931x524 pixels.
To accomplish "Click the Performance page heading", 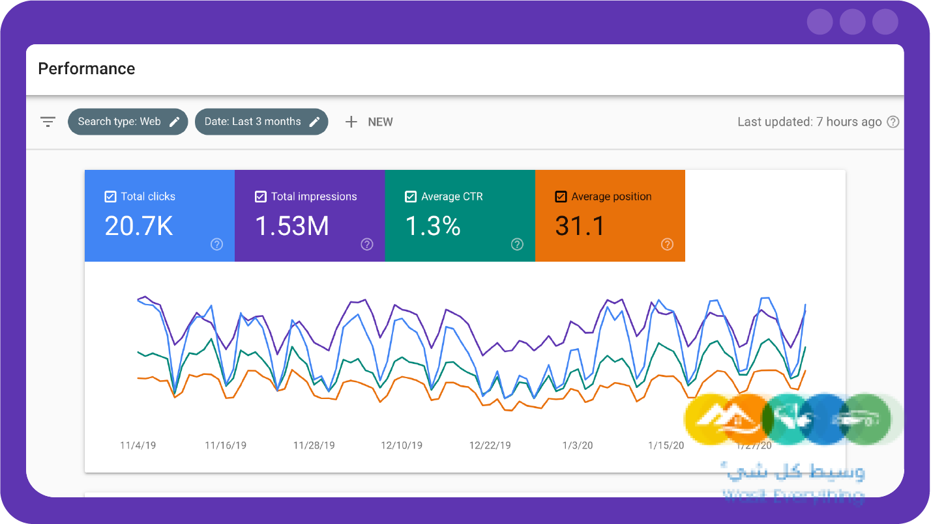I will click(x=87, y=69).
